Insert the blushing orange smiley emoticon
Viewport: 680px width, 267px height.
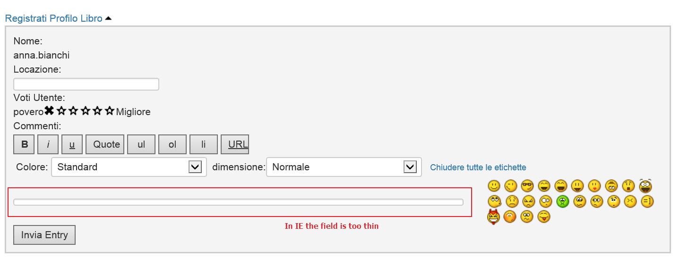coord(509,217)
